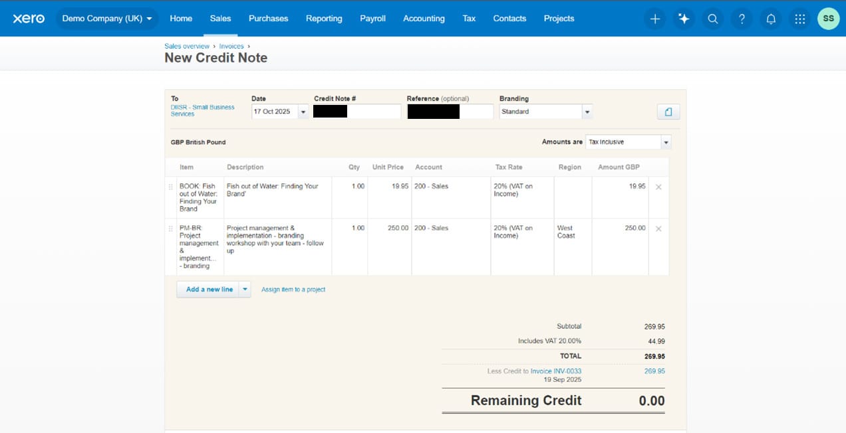Open the global search
Image resolution: width=846 pixels, height=433 pixels.
(713, 19)
